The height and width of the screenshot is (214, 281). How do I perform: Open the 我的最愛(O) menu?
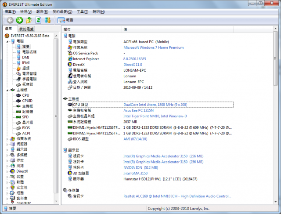(62, 12)
